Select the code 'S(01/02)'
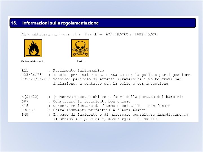This screenshot has width=203, height=152. pyautogui.click(x=30, y=97)
